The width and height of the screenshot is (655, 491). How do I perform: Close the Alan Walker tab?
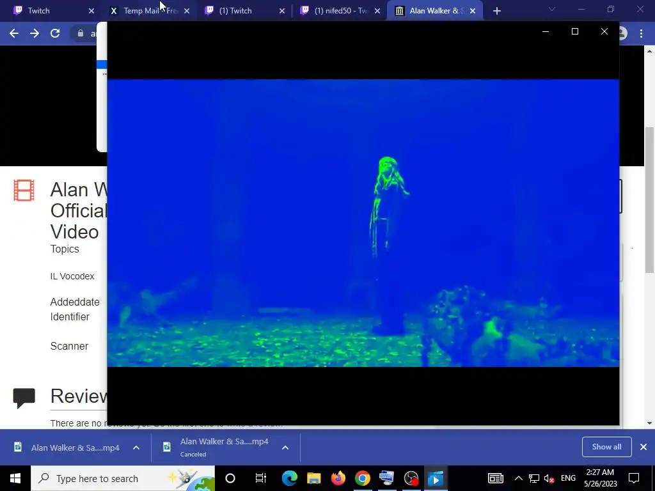[473, 11]
